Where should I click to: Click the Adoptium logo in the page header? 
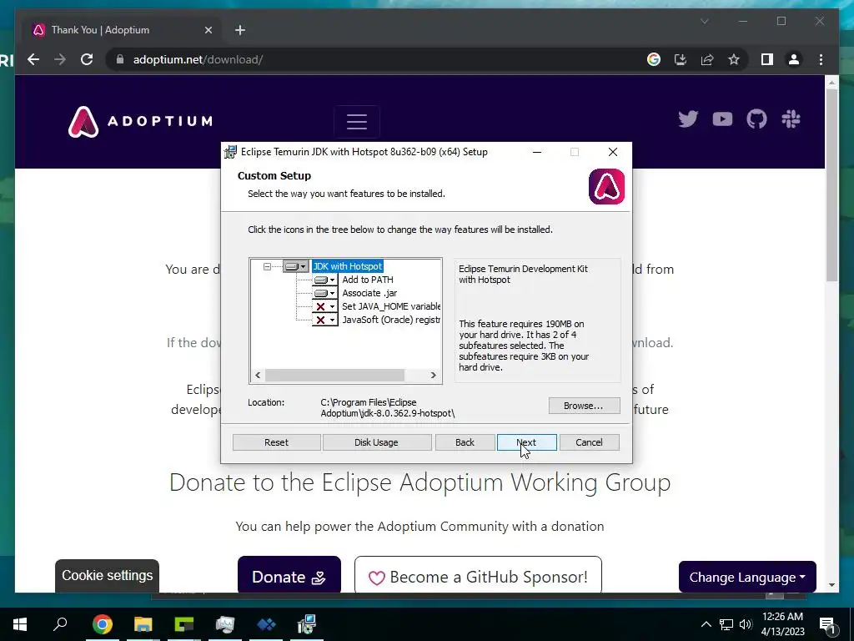(140, 122)
